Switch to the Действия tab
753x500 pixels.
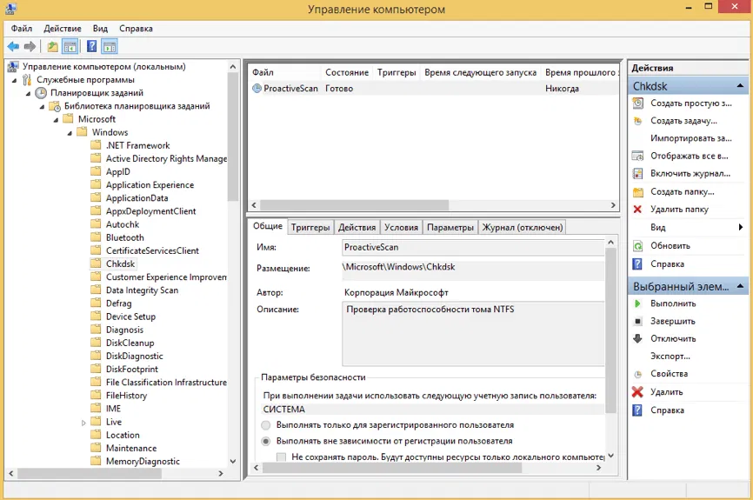(357, 227)
